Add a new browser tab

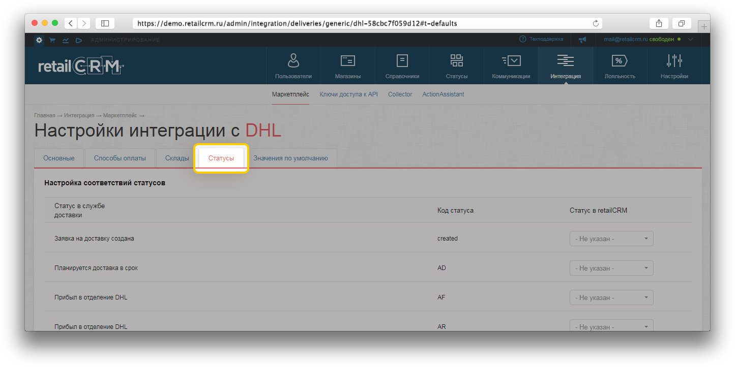click(x=704, y=26)
